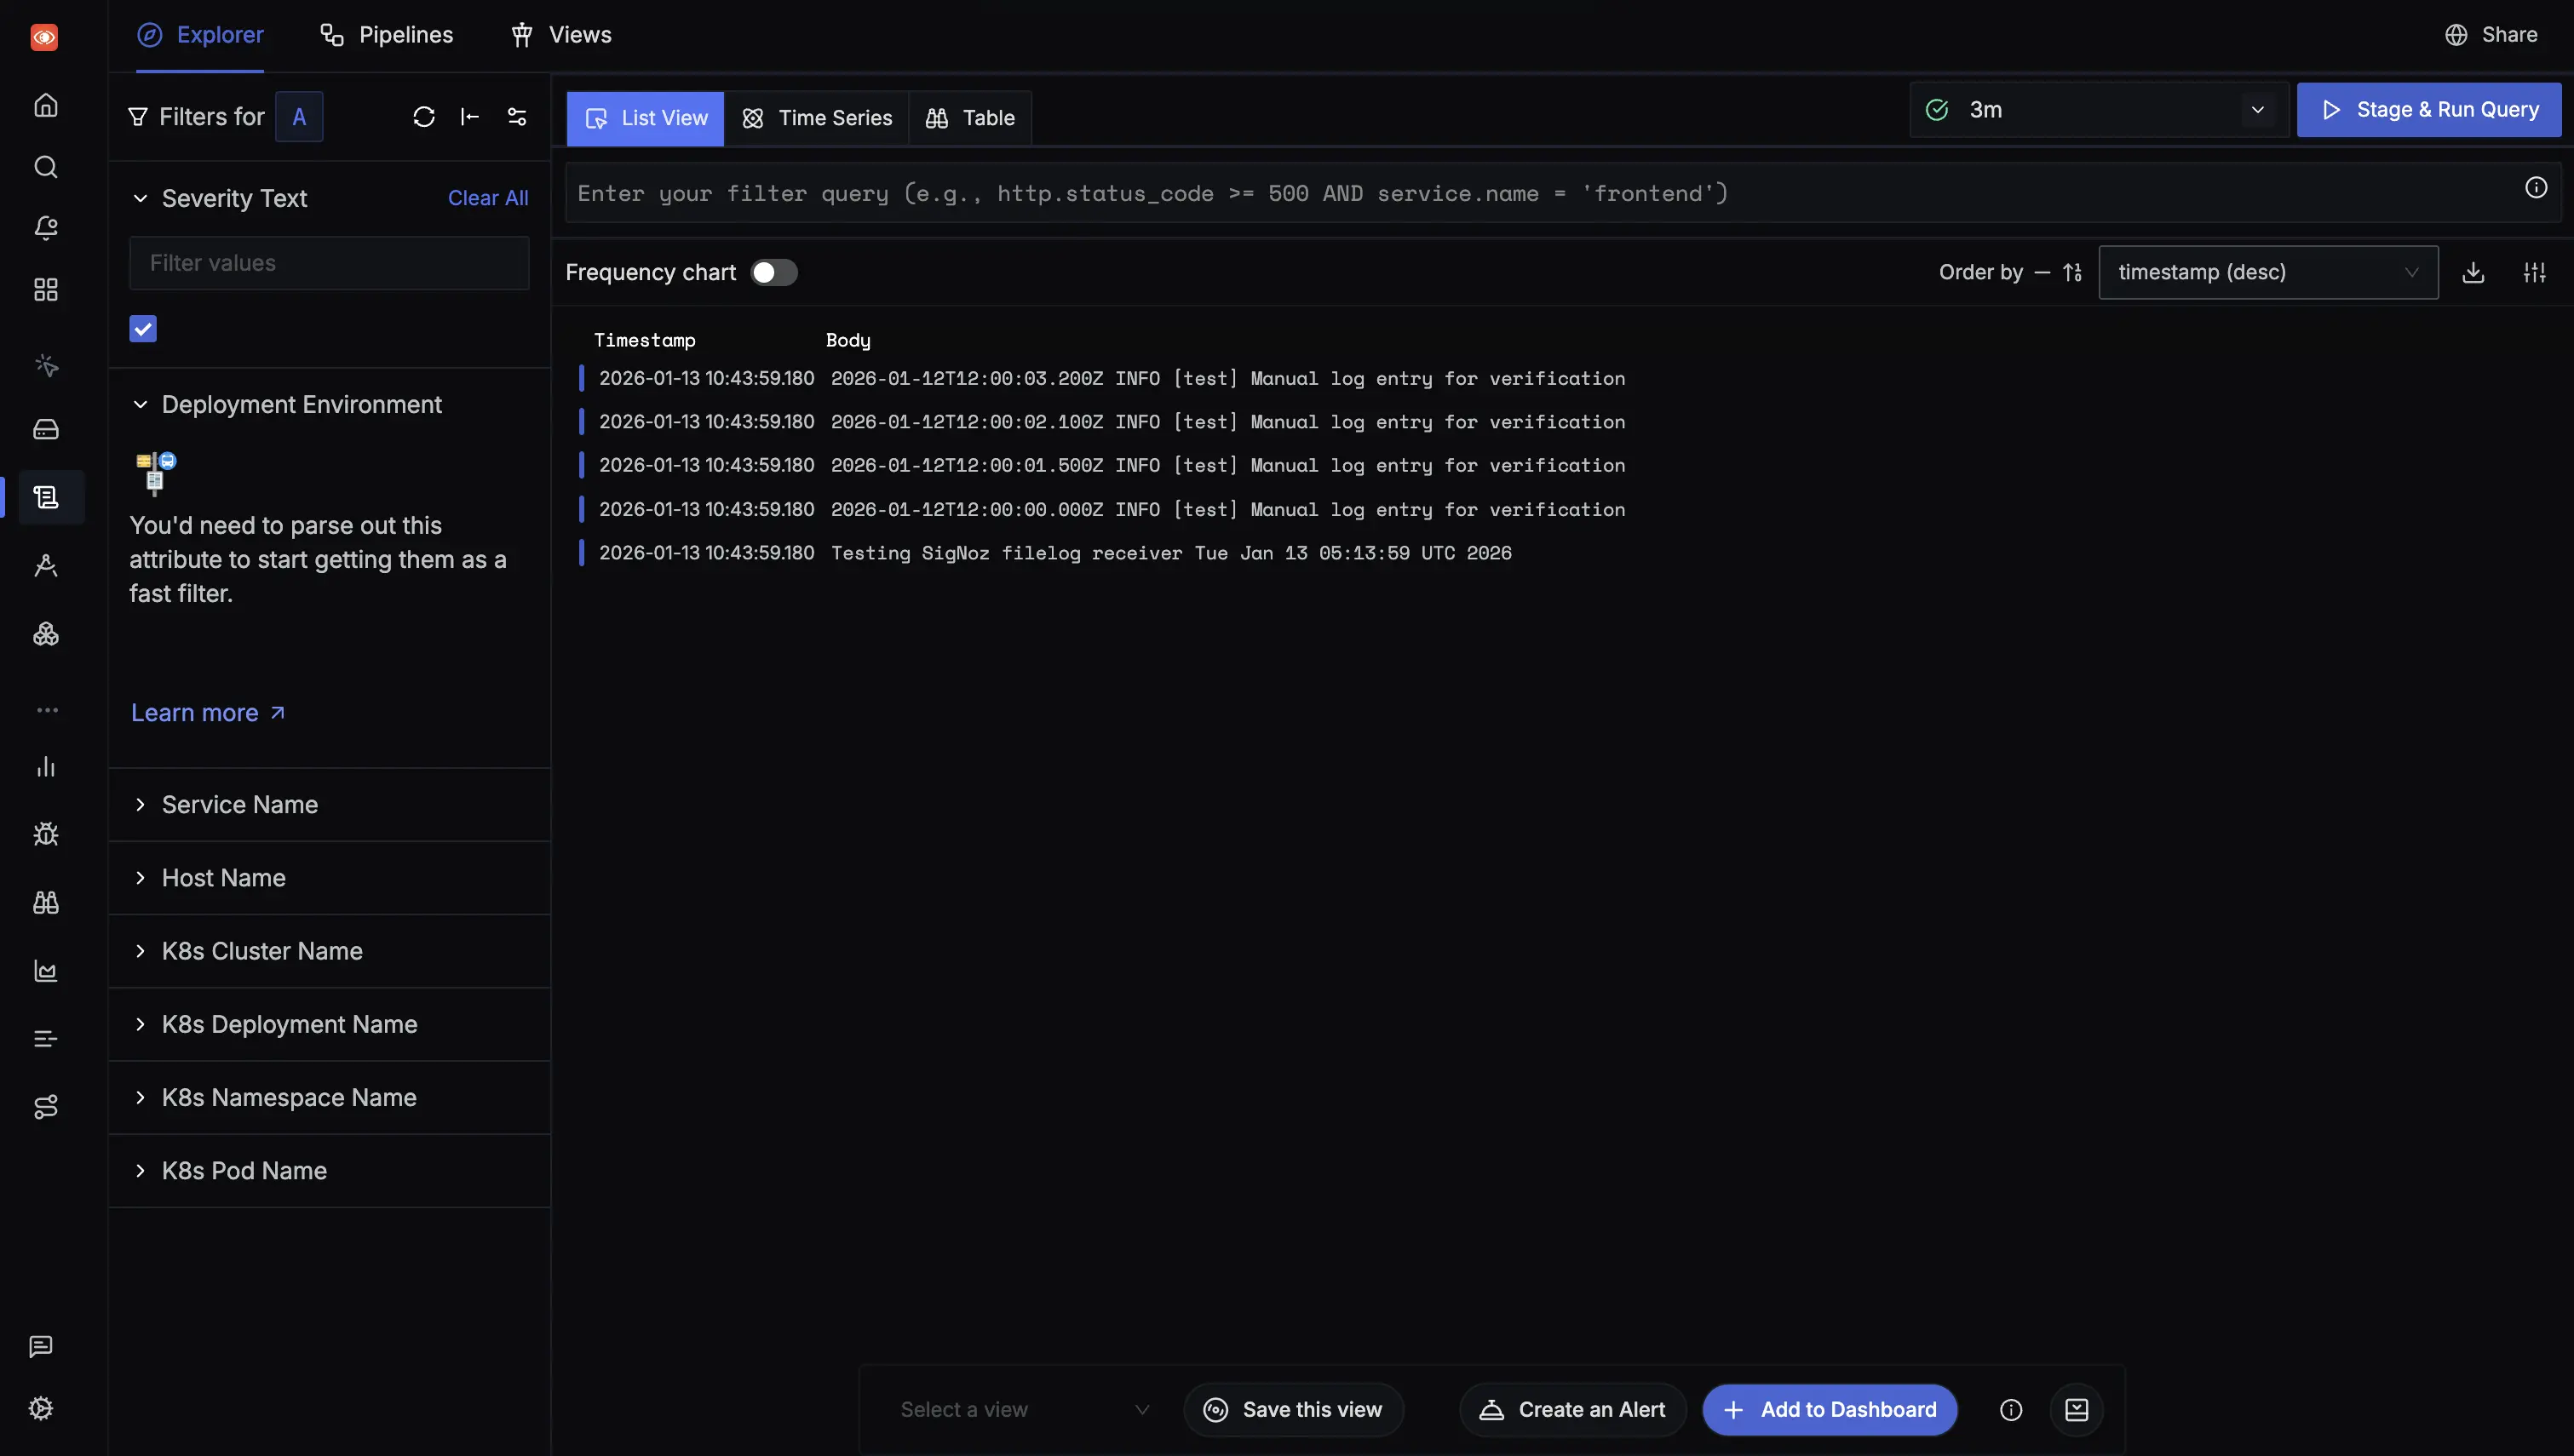Click the refresh filters icon
Screen dimensions: 2574x1456
[424, 117]
